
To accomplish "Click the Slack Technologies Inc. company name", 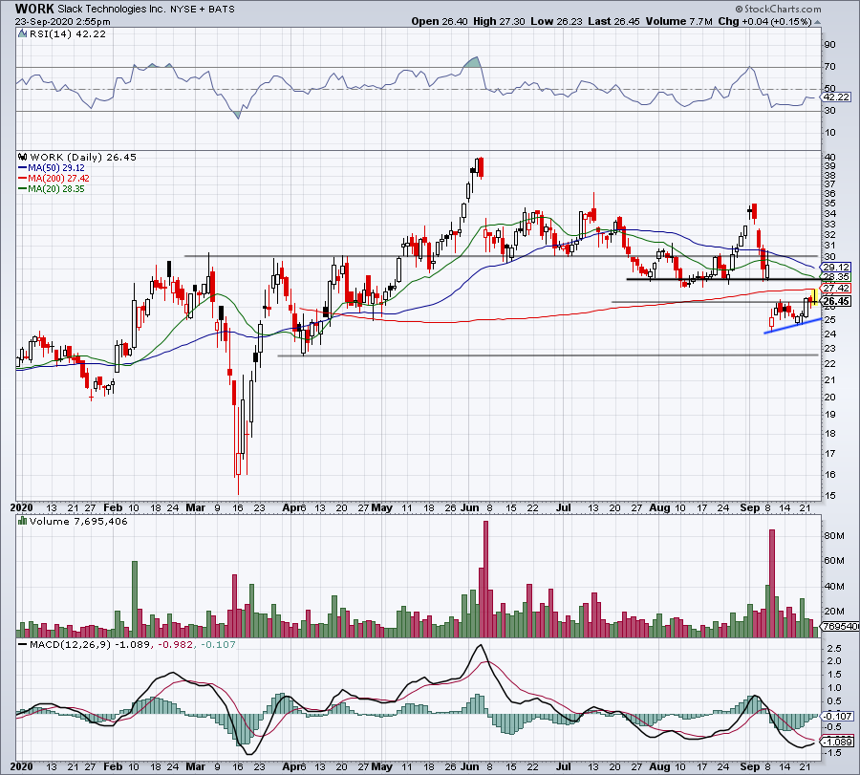I will click(113, 9).
